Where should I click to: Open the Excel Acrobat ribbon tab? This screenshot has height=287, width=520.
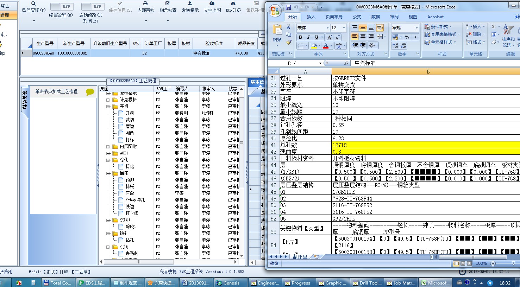[436, 17]
